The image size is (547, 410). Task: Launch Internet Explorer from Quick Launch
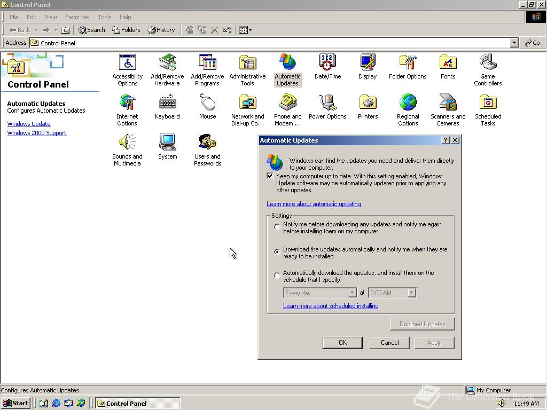(56, 404)
